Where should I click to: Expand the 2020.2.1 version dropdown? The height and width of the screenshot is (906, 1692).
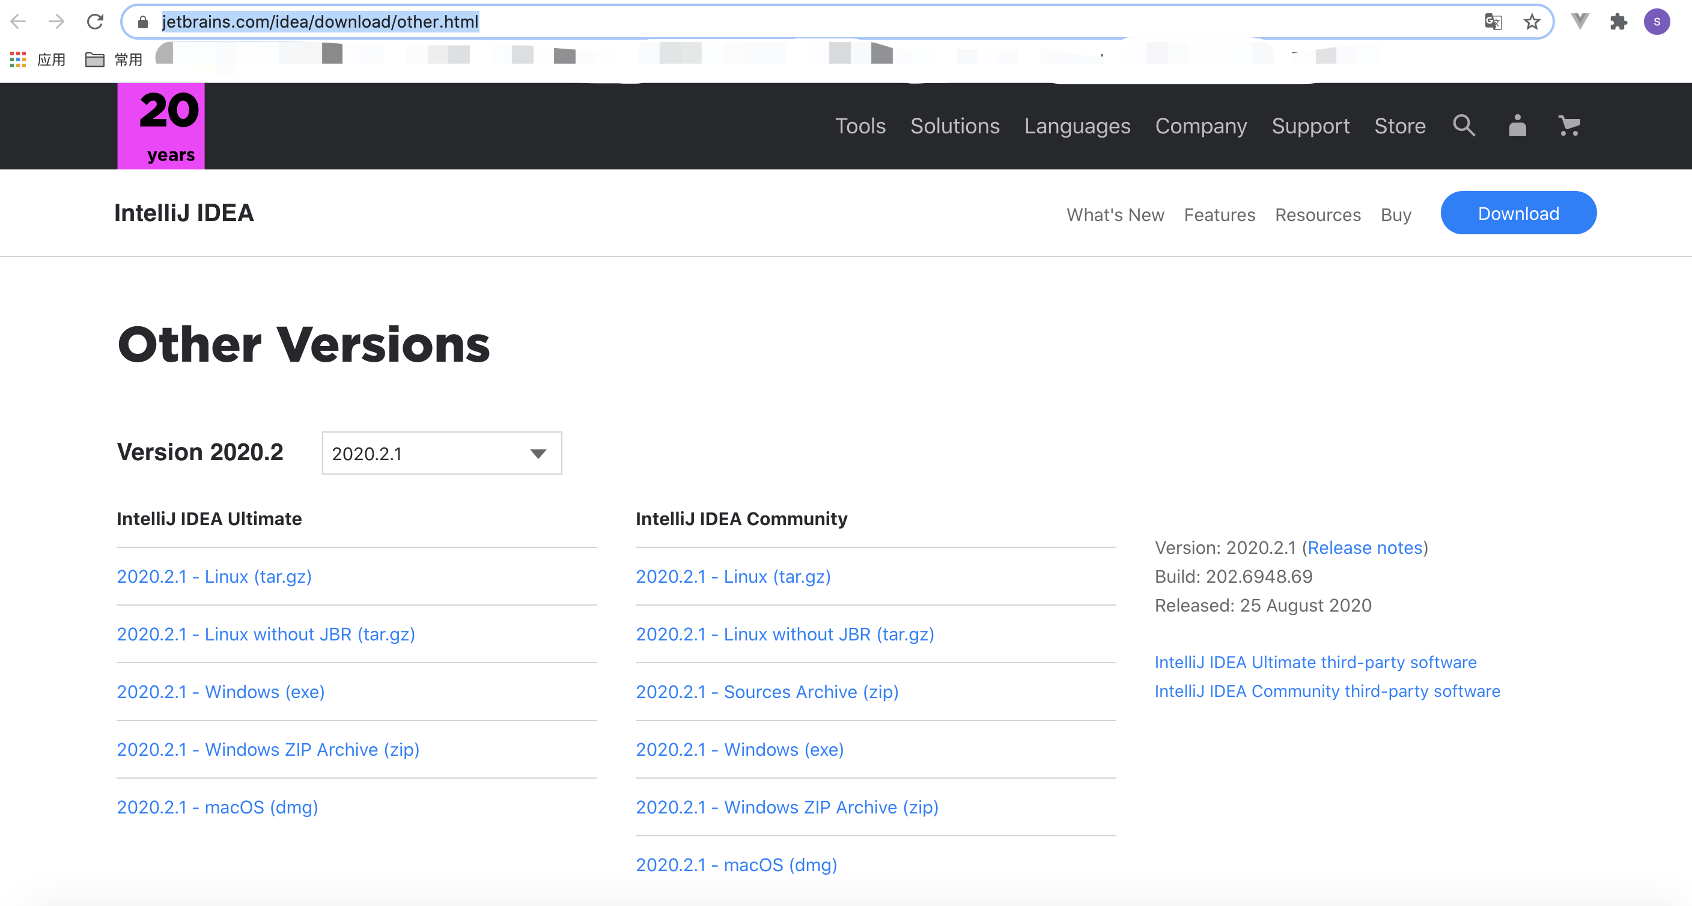pyautogui.click(x=442, y=454)
